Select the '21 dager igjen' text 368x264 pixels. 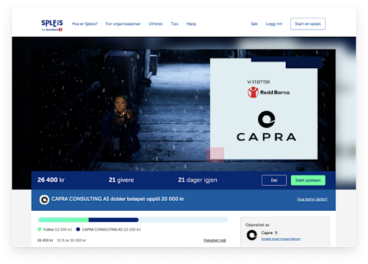197,180
